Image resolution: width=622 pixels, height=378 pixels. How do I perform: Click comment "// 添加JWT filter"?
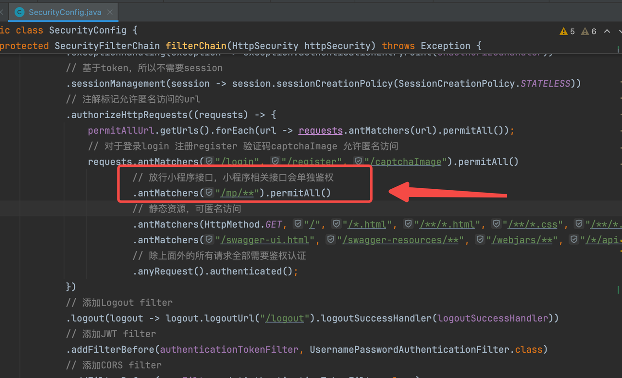point(111,334)
